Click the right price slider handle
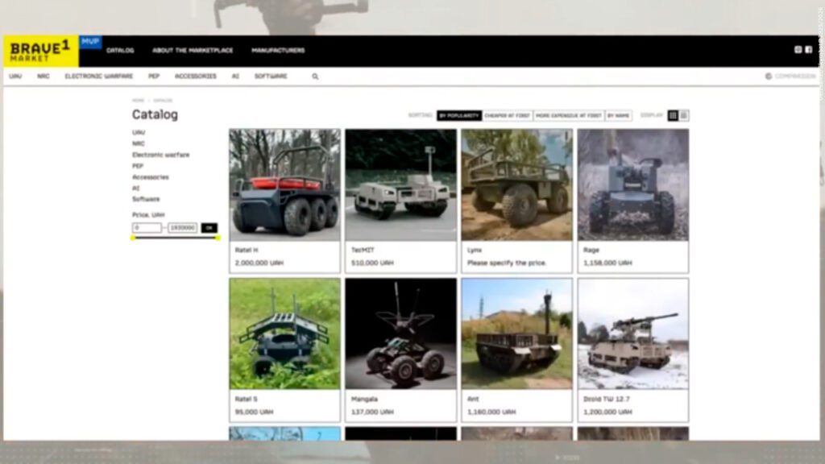825x464 pixels. (218, 238)
